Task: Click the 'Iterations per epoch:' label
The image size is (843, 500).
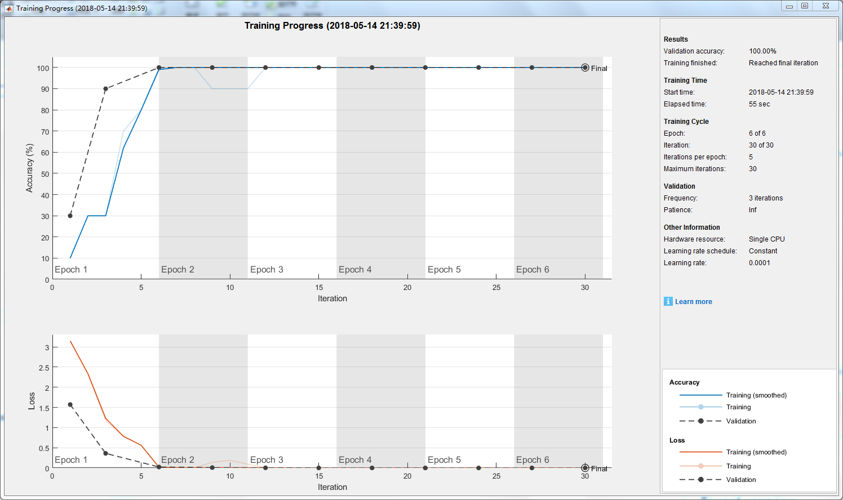Action: [x=695, y=157]
